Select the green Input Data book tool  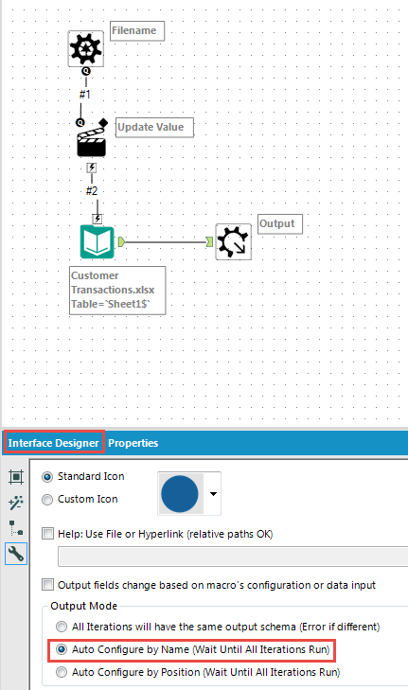[x=98, y=241]
